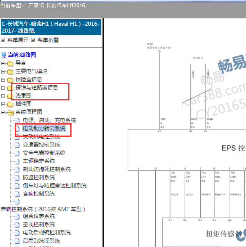Open the 后雨刮洗涤系统 diagram

click(41, 241)
